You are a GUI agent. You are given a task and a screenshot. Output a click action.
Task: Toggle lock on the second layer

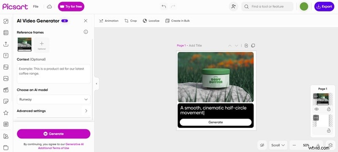coord(329,130)
